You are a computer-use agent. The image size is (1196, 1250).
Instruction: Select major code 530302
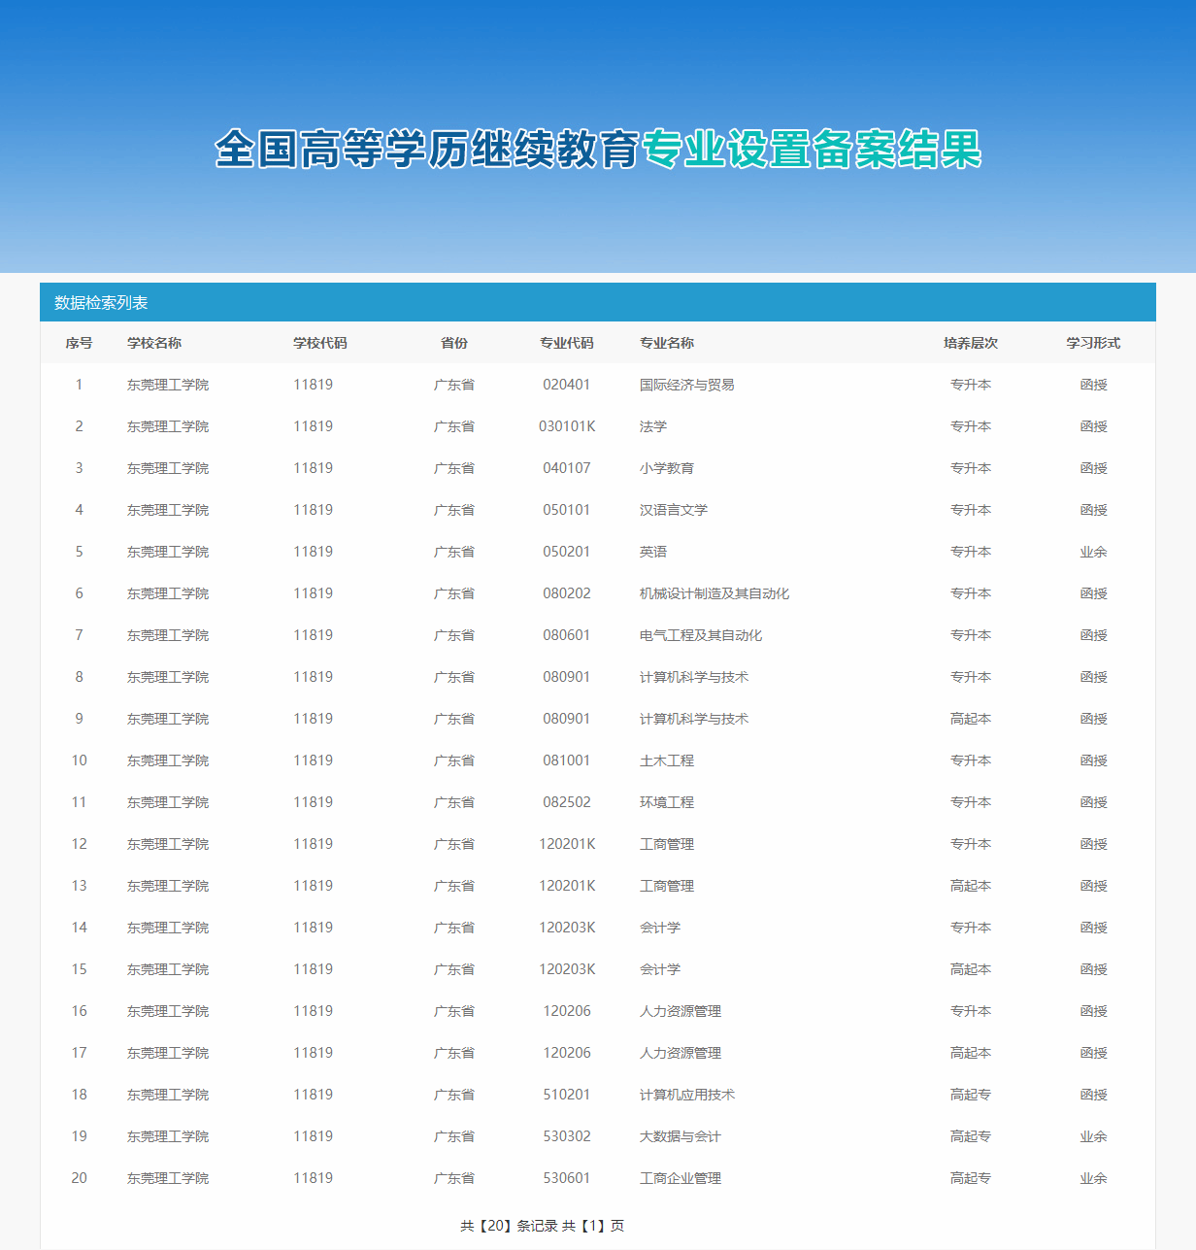(x=567, y=1136)
